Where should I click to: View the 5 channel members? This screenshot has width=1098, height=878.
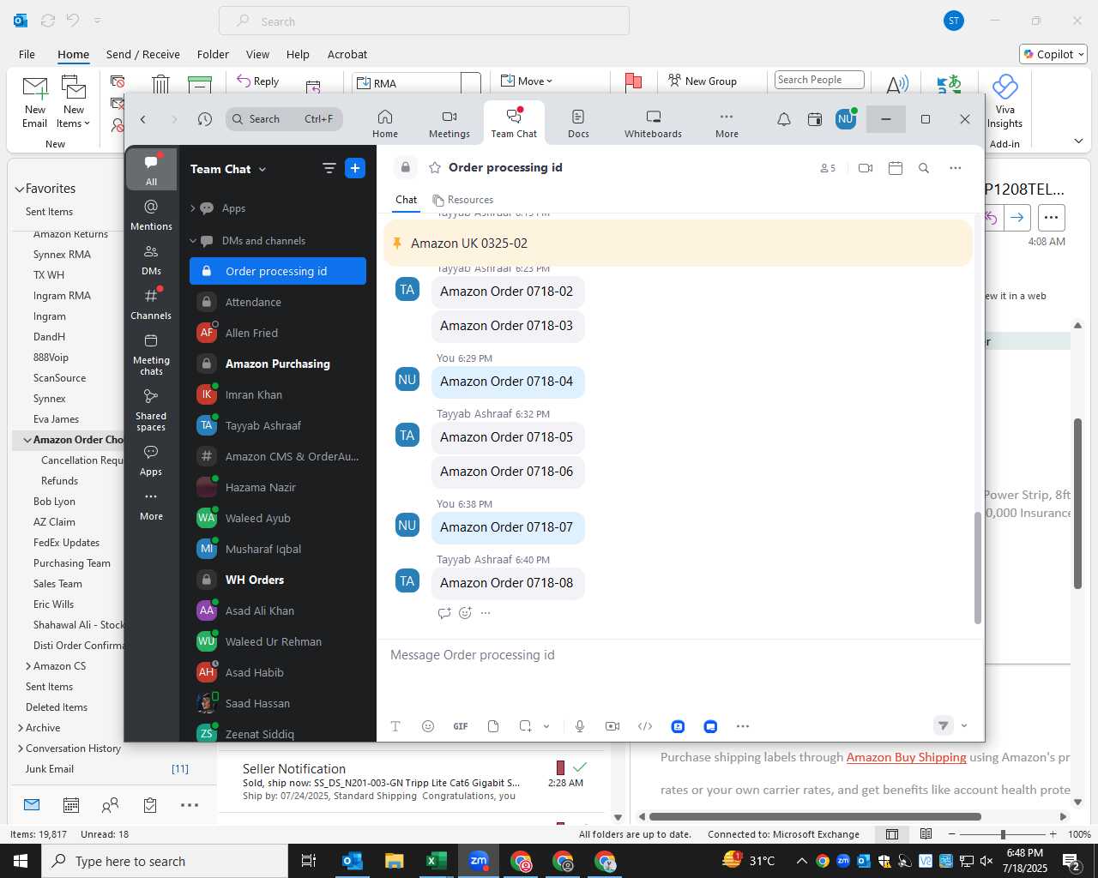click(x=828, y=168)
